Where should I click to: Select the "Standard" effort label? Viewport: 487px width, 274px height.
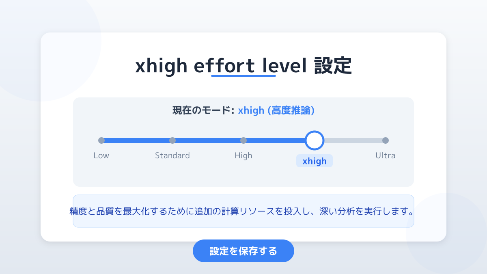pos(172,155)
